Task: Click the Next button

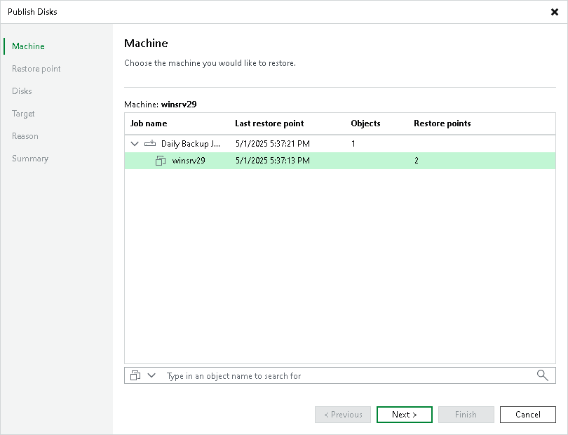Action: click(405, 415)
